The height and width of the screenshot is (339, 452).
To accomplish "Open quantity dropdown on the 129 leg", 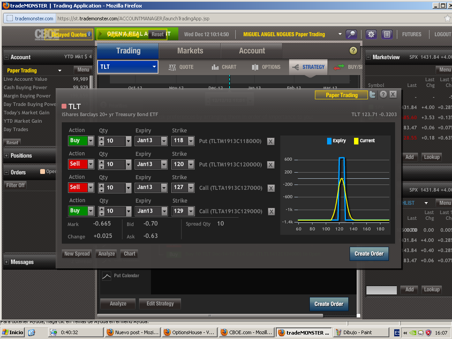I will 128,211.
